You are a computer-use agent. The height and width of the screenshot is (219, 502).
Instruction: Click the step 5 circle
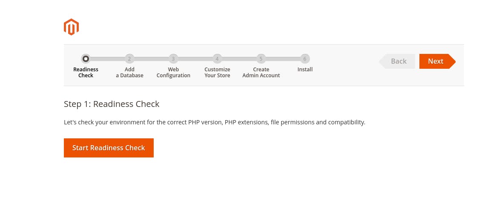pyautogui.click(x=261, y=59)
